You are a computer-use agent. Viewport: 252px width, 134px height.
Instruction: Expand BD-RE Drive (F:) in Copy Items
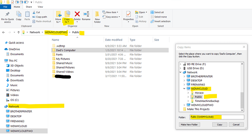pos(180,64)
